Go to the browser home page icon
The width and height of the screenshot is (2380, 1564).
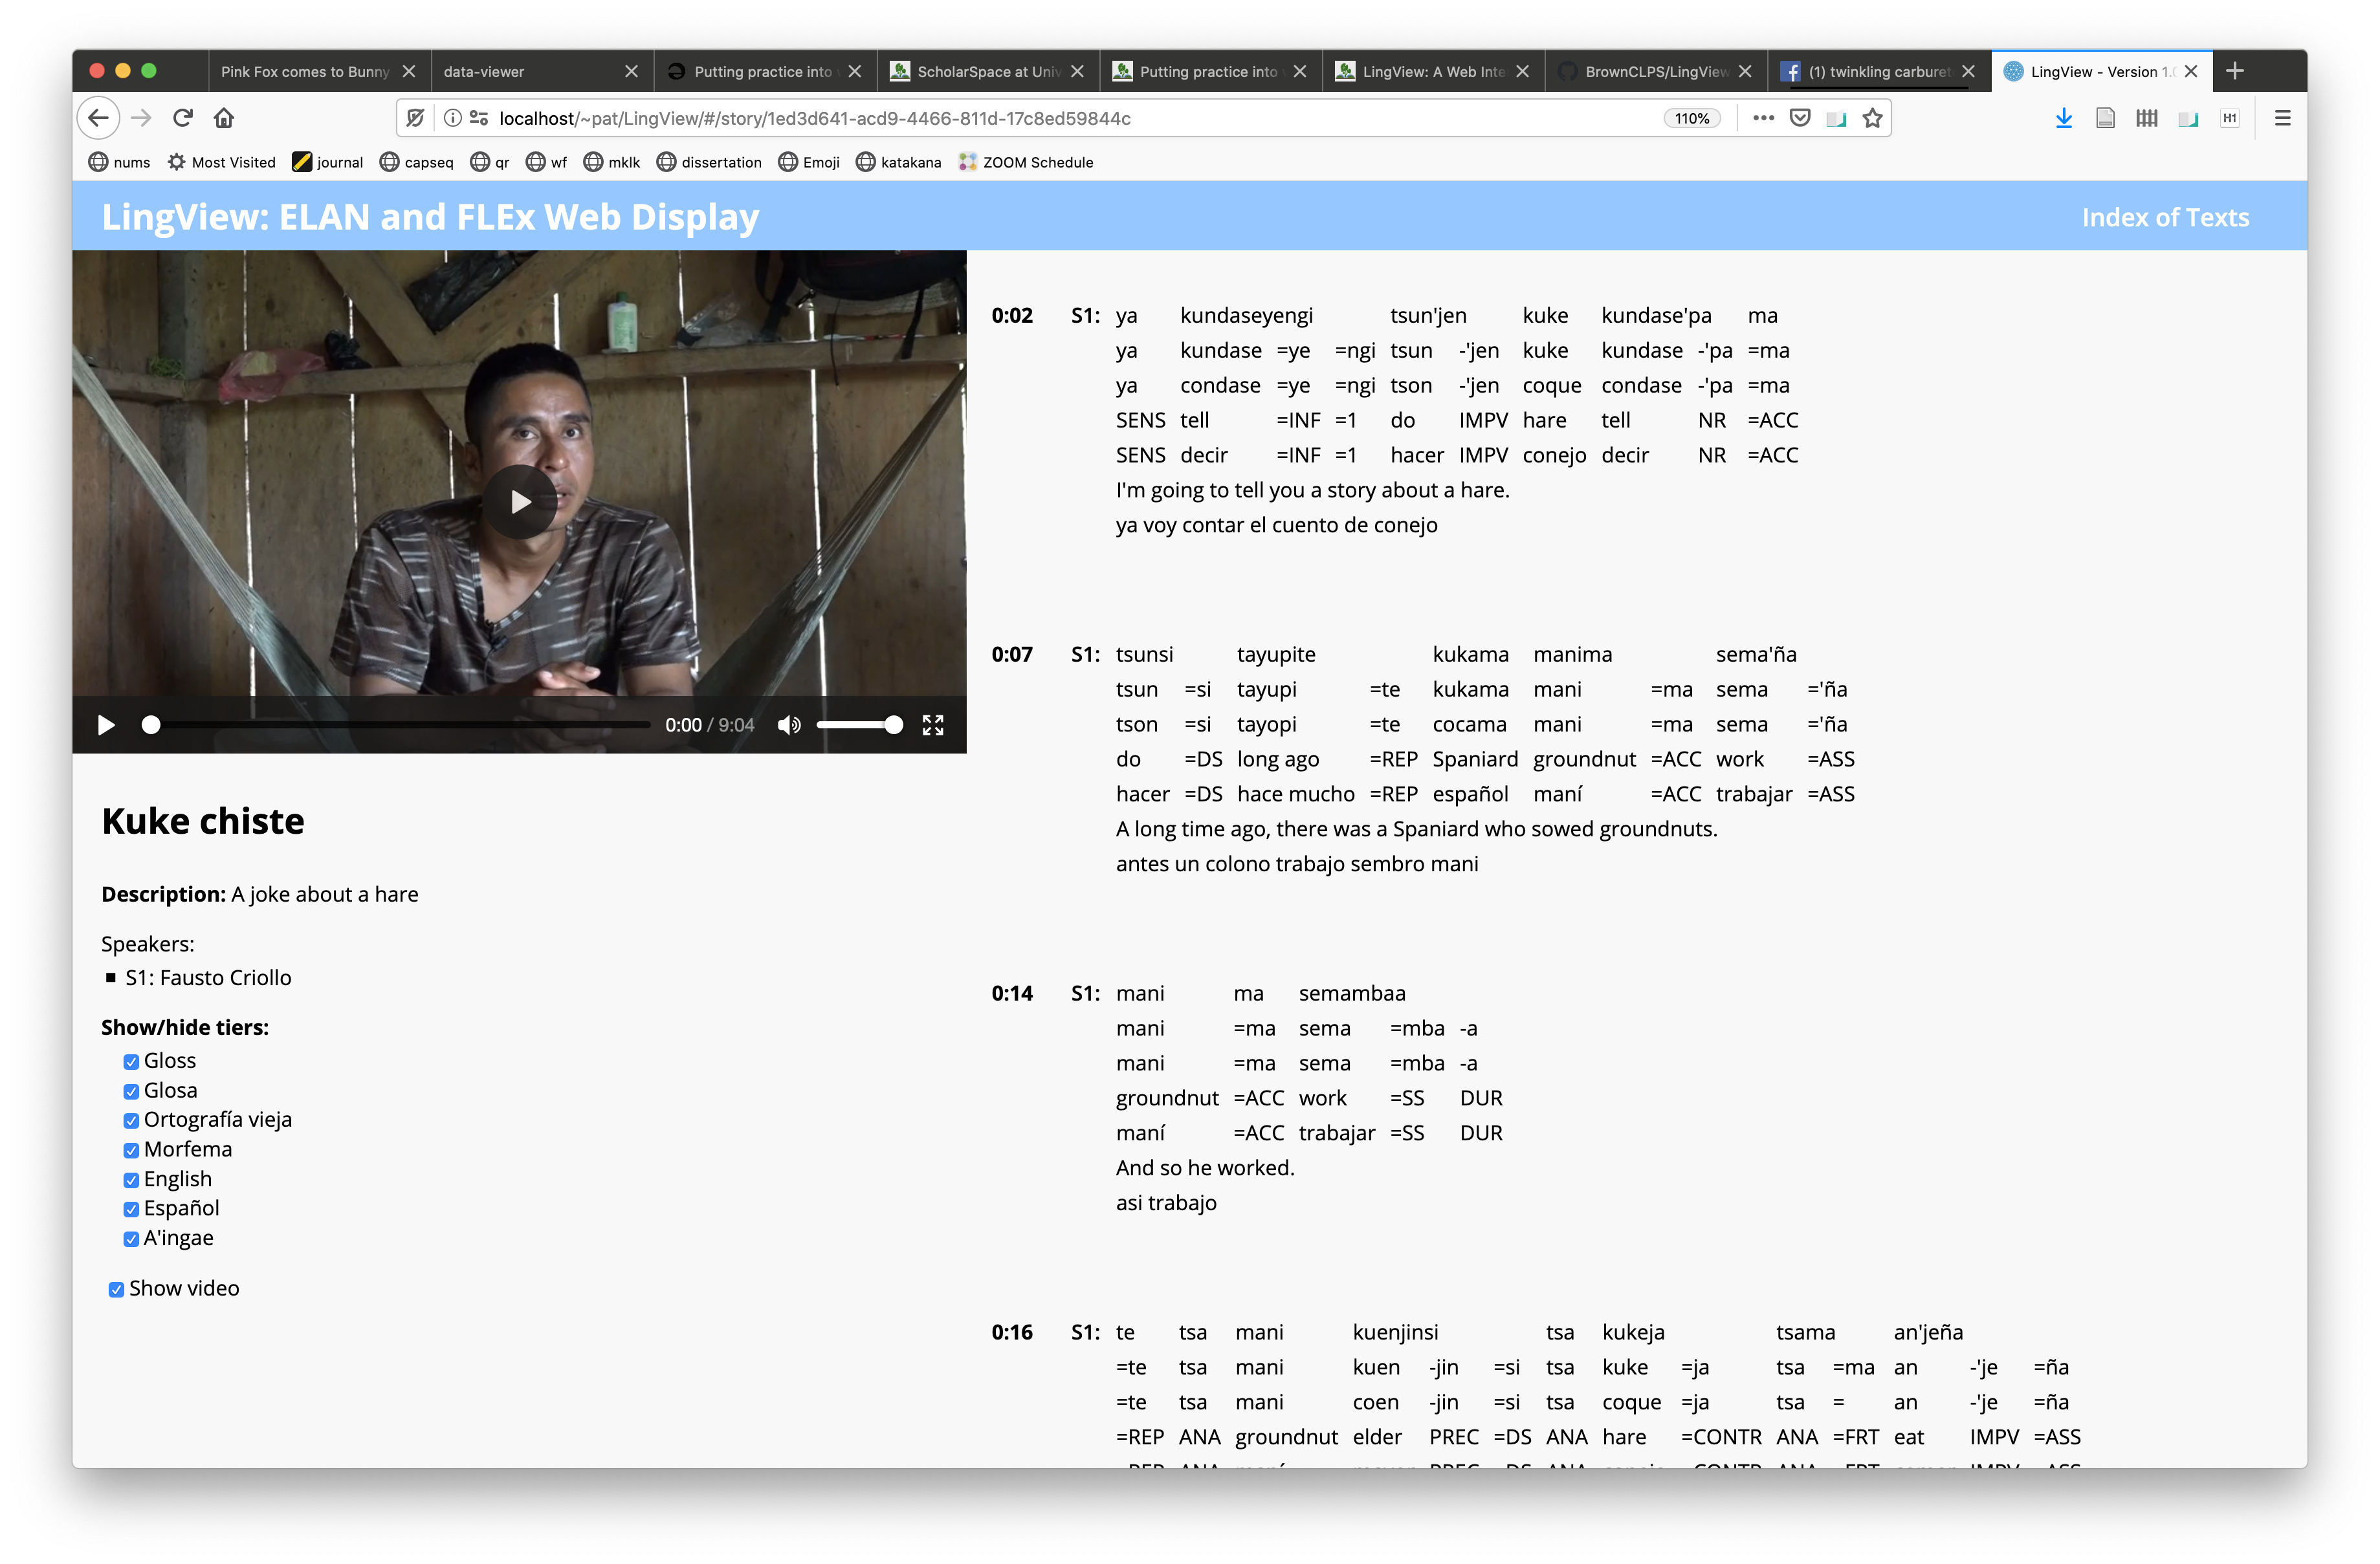(224, 118)
